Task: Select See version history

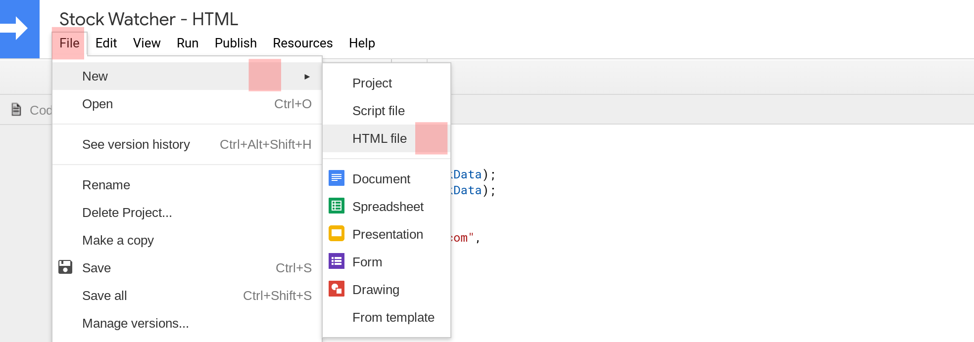Action: 187,144
